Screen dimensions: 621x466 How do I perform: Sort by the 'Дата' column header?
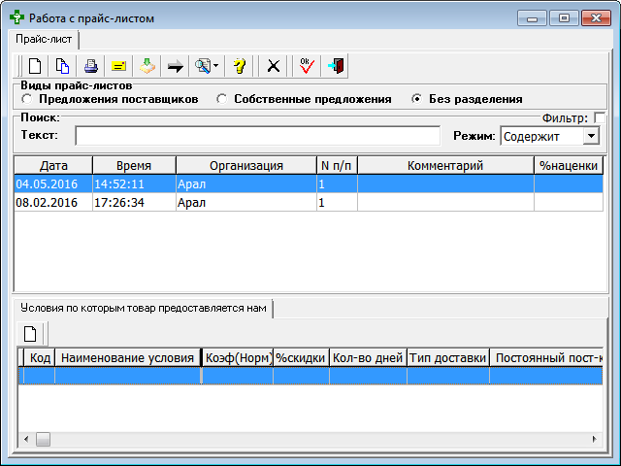coord(53,165)
